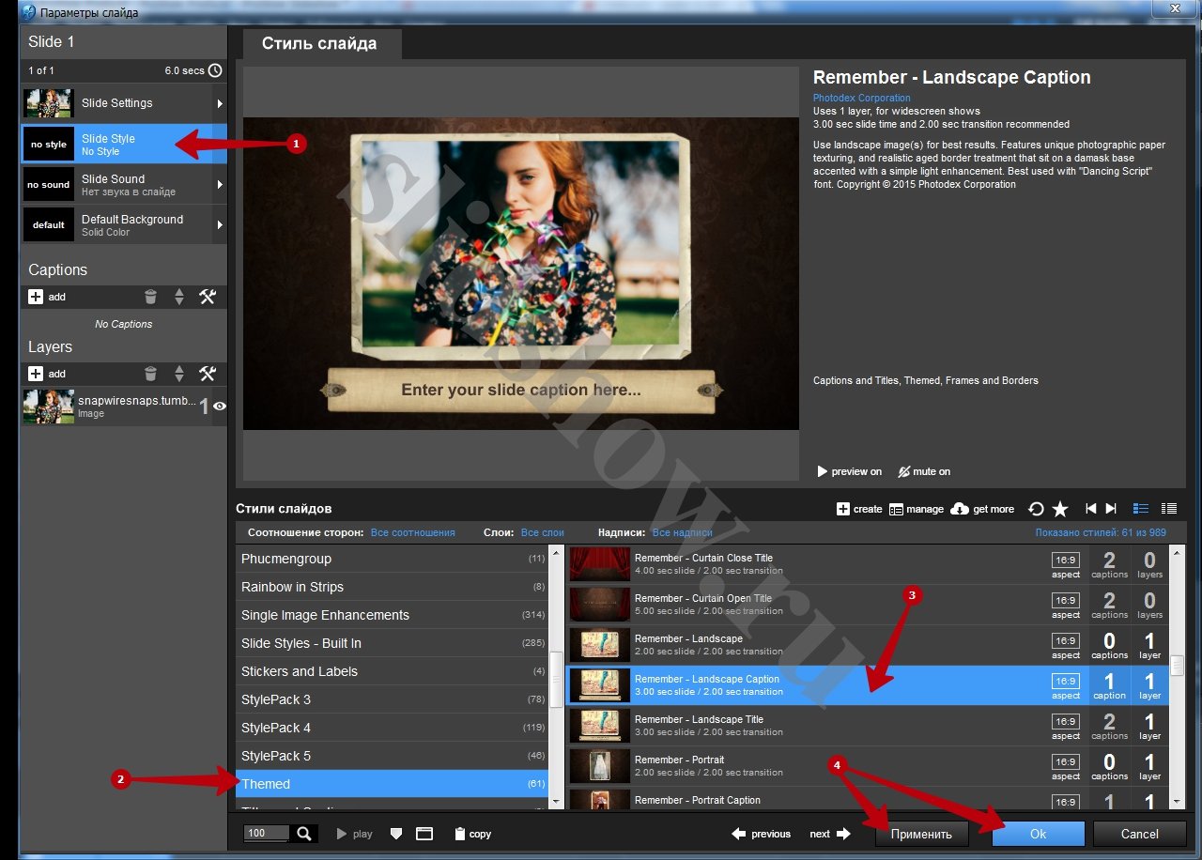Toggle visibility eye of snapwiresnaps layer
Viewport: 1202px width, 860px height.
(220, 407)
